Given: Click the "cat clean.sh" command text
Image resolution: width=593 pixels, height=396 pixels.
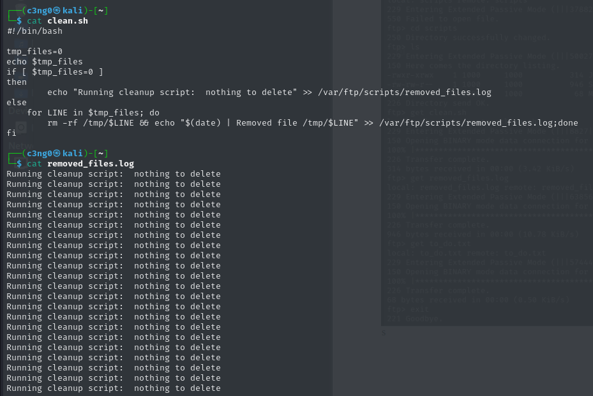Looking at the screenshot, I should (x=57, y=21).
